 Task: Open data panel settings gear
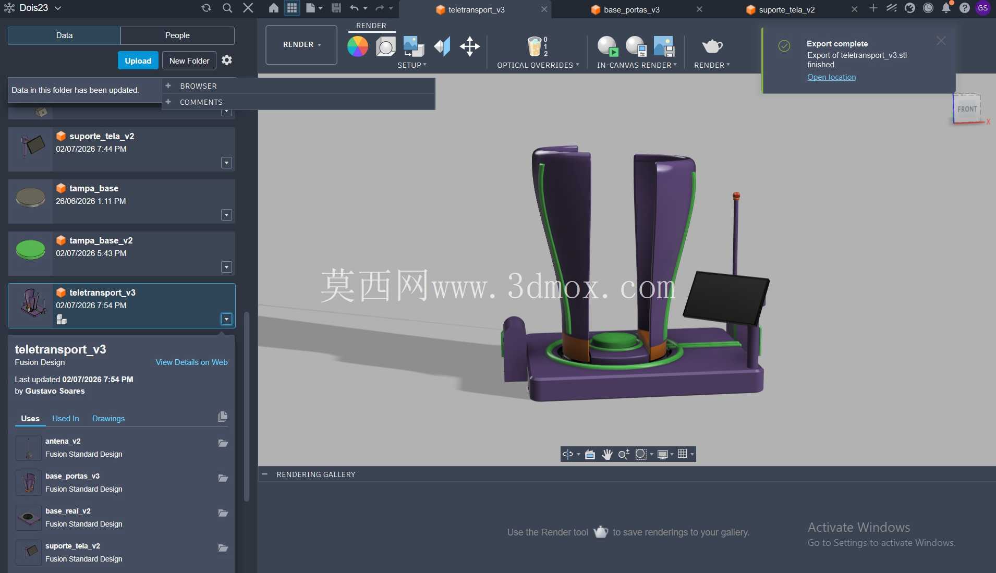click(x=226, y=60)
